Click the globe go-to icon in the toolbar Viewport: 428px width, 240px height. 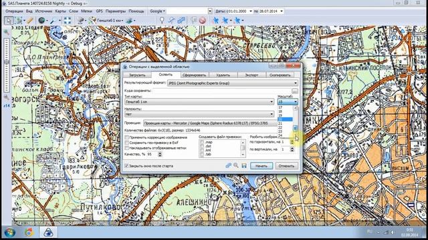click(x=41, y=21)
